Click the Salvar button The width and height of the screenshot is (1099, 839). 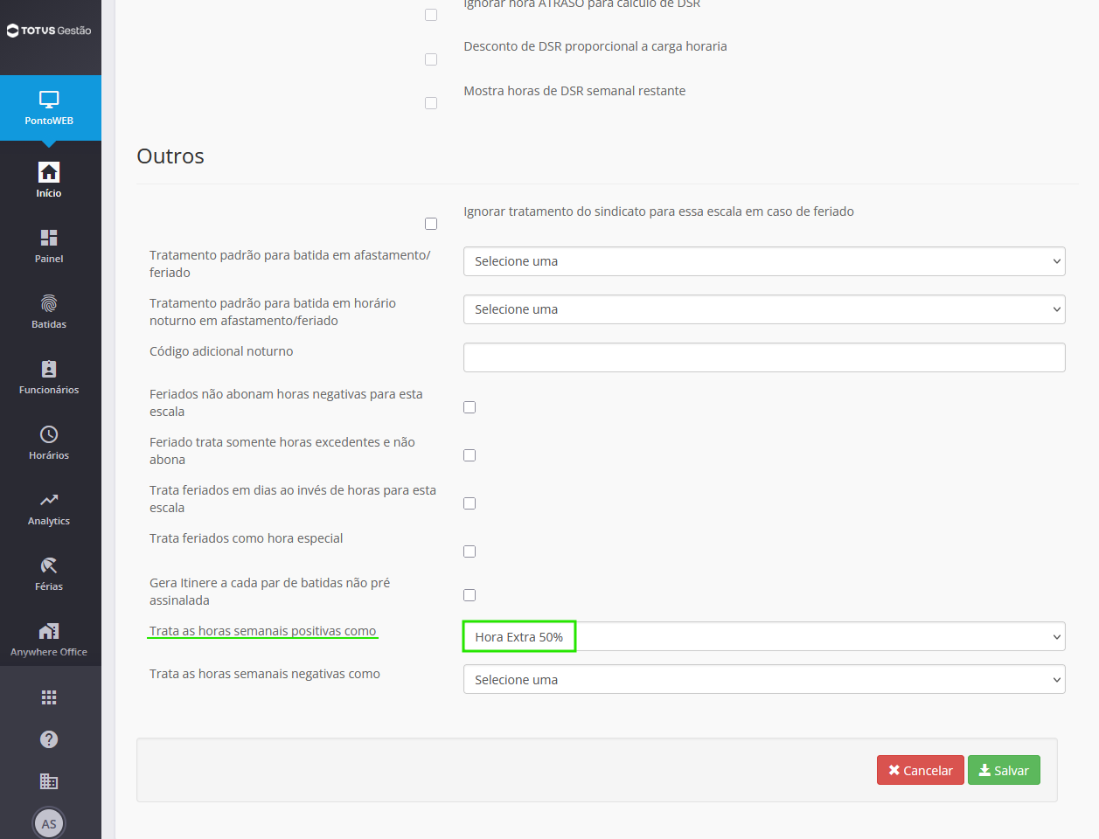pyautogui.click(x=1004, y=770)
